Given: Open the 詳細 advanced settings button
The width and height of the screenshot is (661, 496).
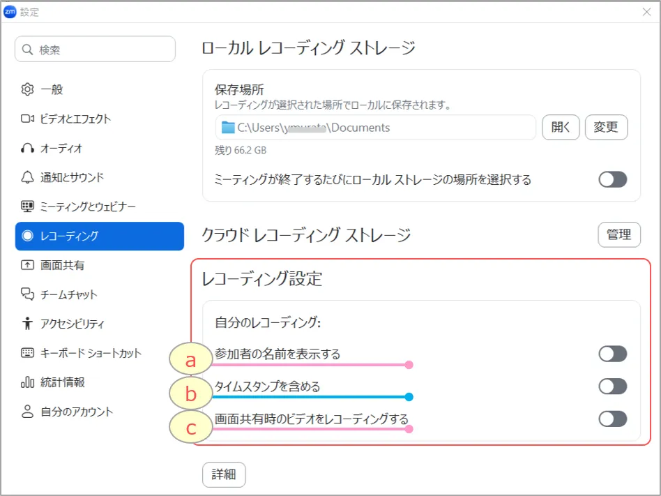Looking at the screenshot, I should (224, 475).
